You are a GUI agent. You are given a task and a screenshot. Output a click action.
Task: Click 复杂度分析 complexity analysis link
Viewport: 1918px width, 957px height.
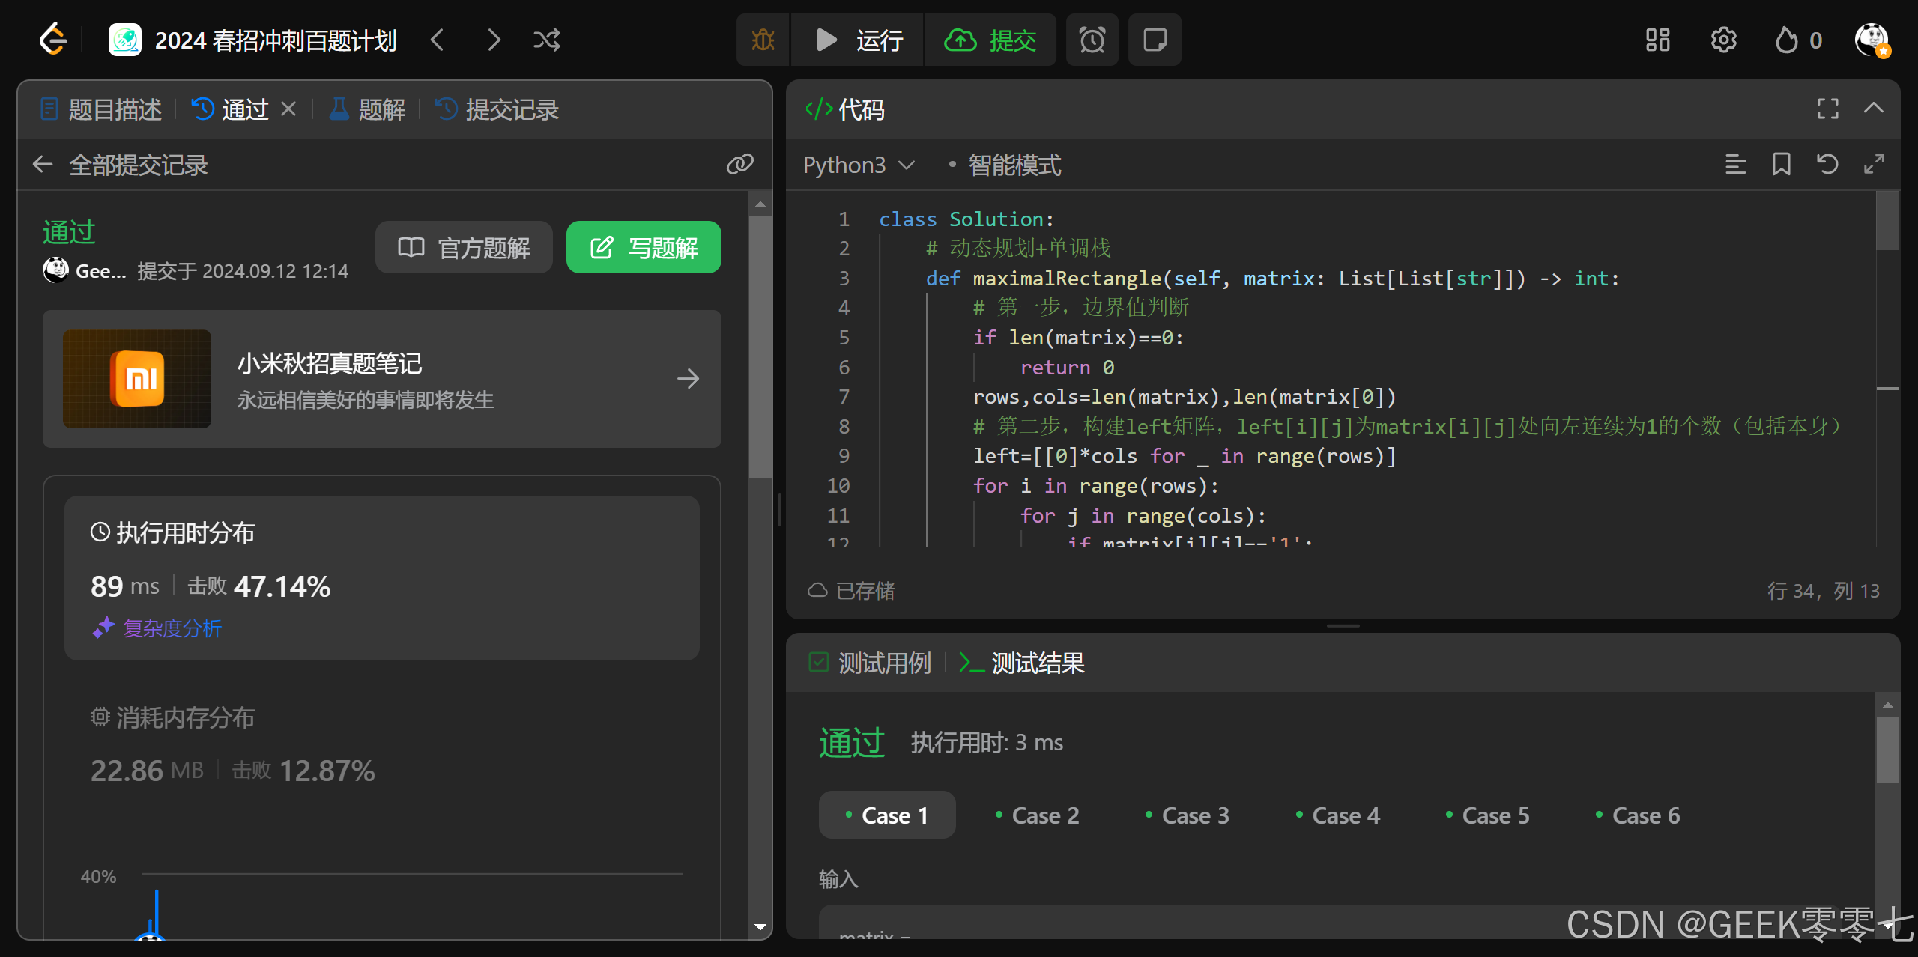(172, 628)
